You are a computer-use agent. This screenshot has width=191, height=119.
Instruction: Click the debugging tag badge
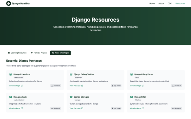78,77
